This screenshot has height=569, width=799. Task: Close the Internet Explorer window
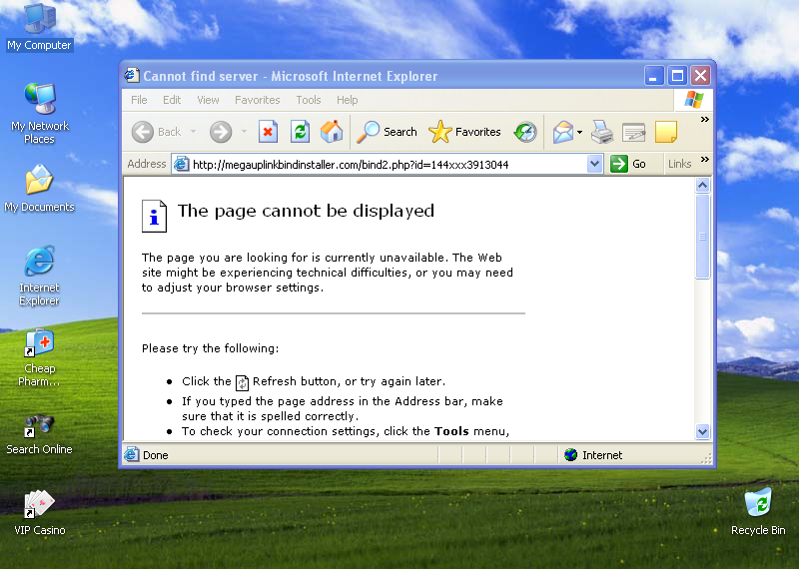click(x=701, y=76)
